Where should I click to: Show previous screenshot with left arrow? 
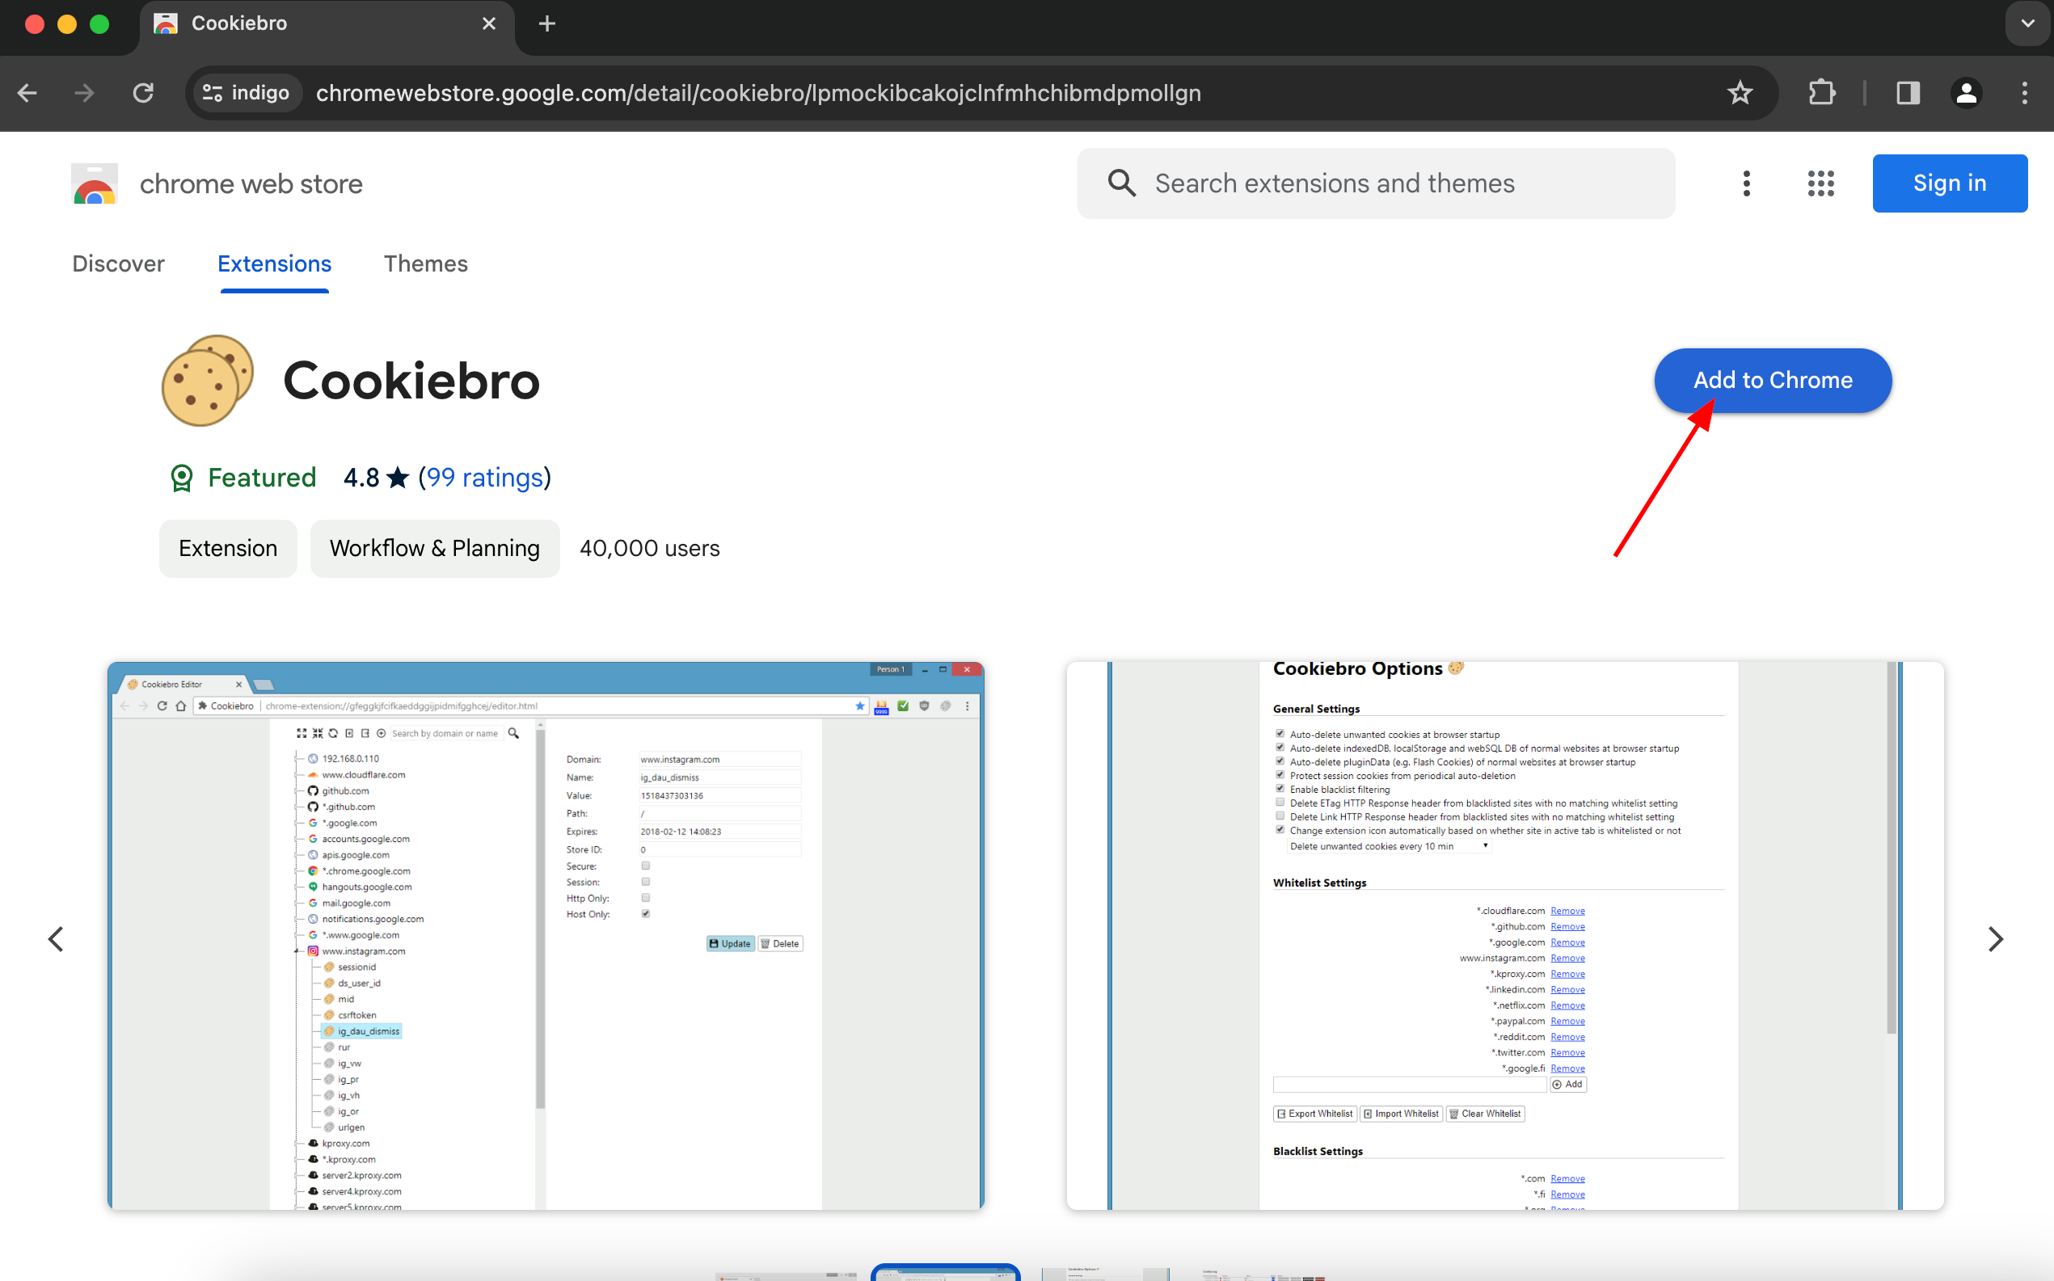coord(56,938)
